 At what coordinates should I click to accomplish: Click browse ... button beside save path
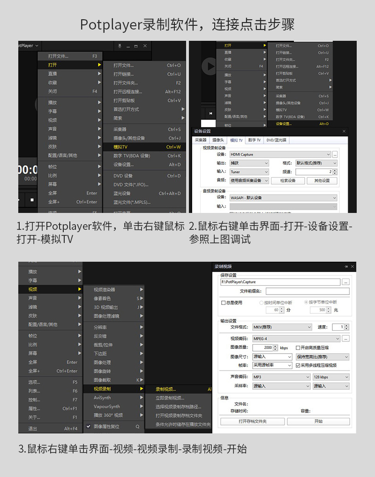345,282
